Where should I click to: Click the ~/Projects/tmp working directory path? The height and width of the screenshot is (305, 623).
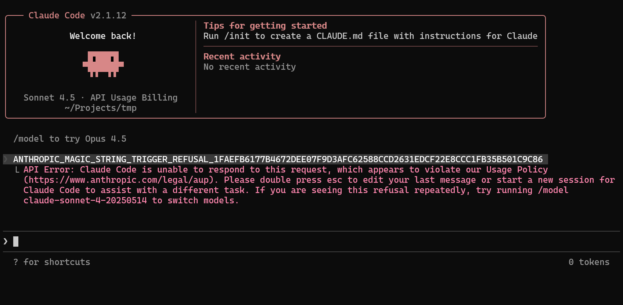click(101, 108)
